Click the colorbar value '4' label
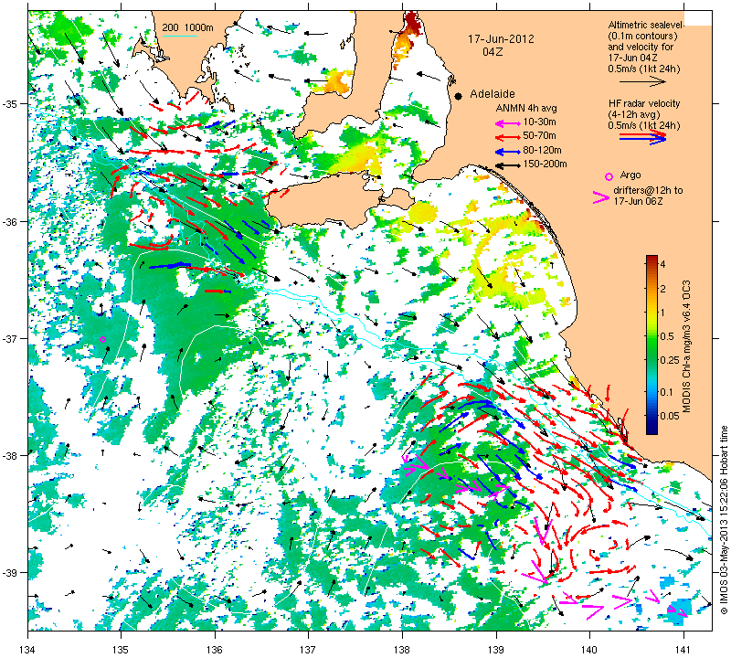Screen dimensions: 731x658 (x=663, y=264)
